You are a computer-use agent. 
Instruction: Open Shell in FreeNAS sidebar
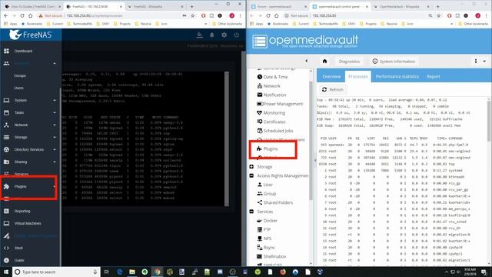pyautogui.click(x=18, y=248)
